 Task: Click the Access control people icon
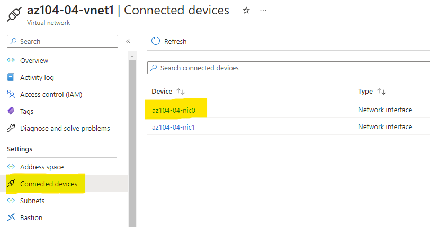click(11, 94)
